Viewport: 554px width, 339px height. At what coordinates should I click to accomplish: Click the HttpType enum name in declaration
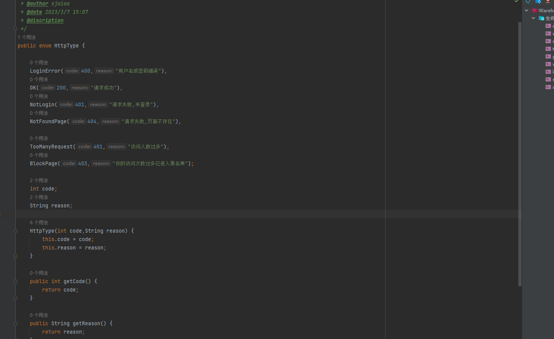[x=67, y=46]
